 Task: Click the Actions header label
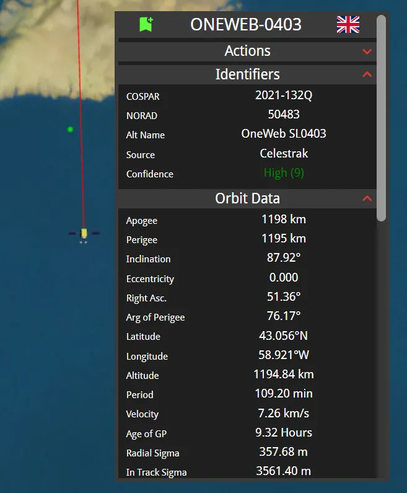coord(247,51)
